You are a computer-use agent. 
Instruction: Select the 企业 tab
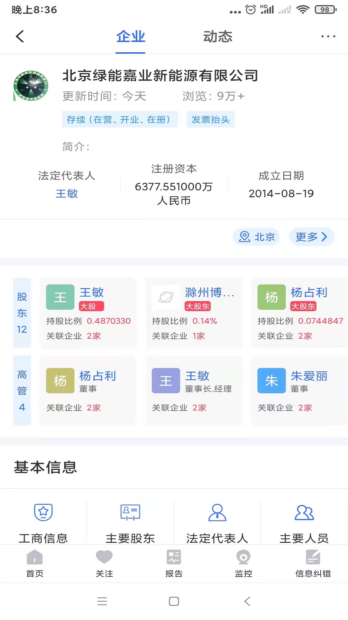pos(130,37)
